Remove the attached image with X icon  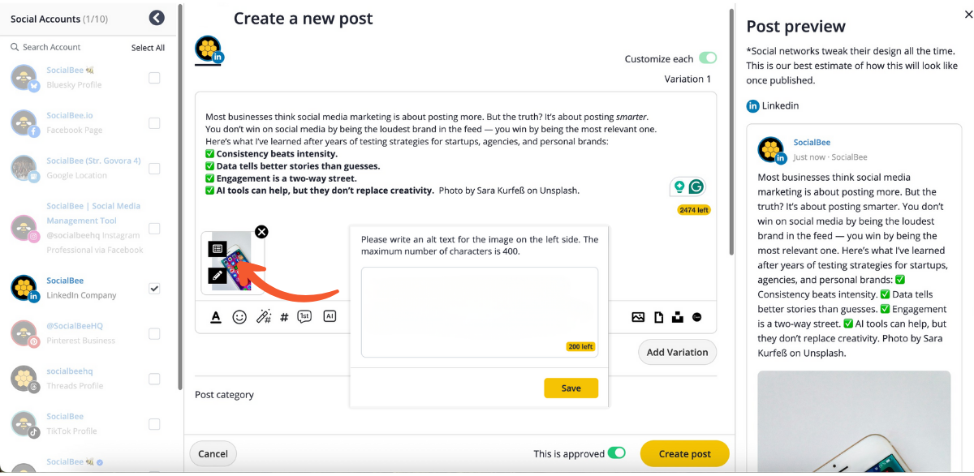click(261, 232)
